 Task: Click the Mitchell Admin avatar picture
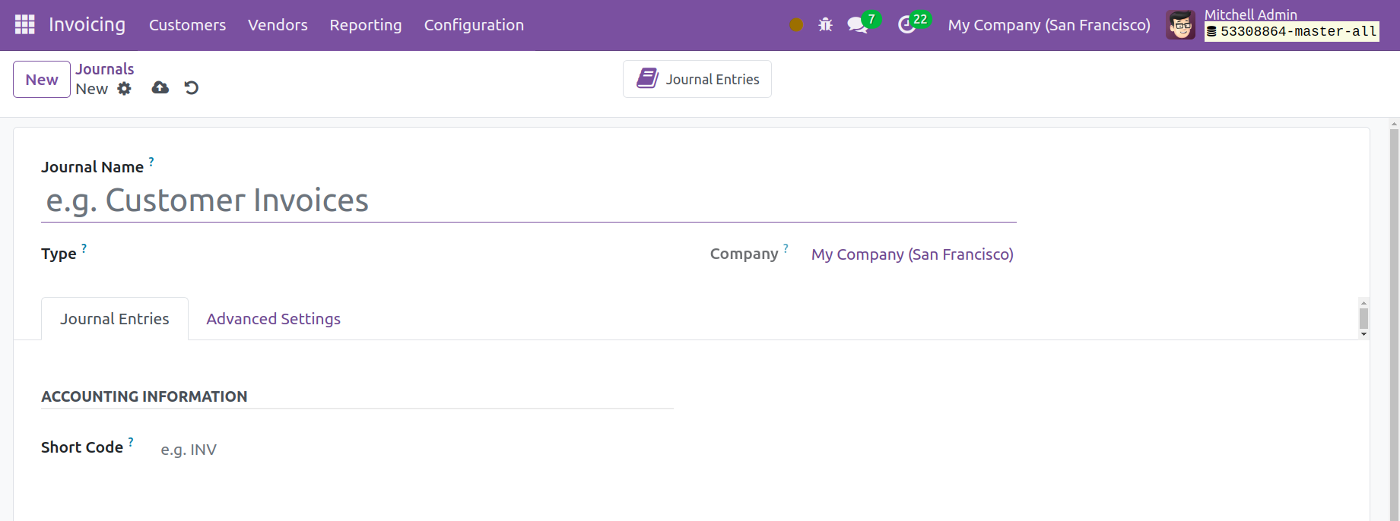1180,25
